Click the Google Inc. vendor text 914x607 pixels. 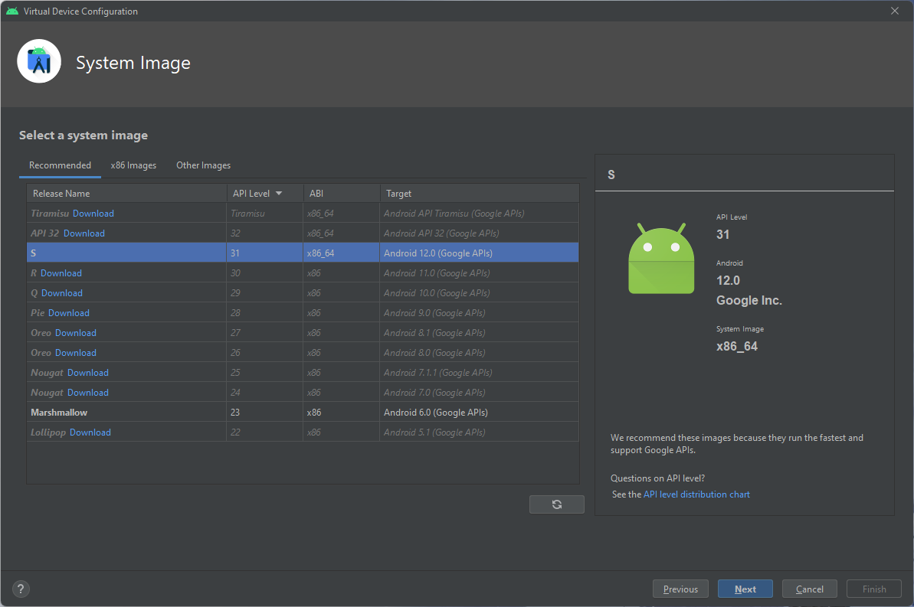pos(749,301)
